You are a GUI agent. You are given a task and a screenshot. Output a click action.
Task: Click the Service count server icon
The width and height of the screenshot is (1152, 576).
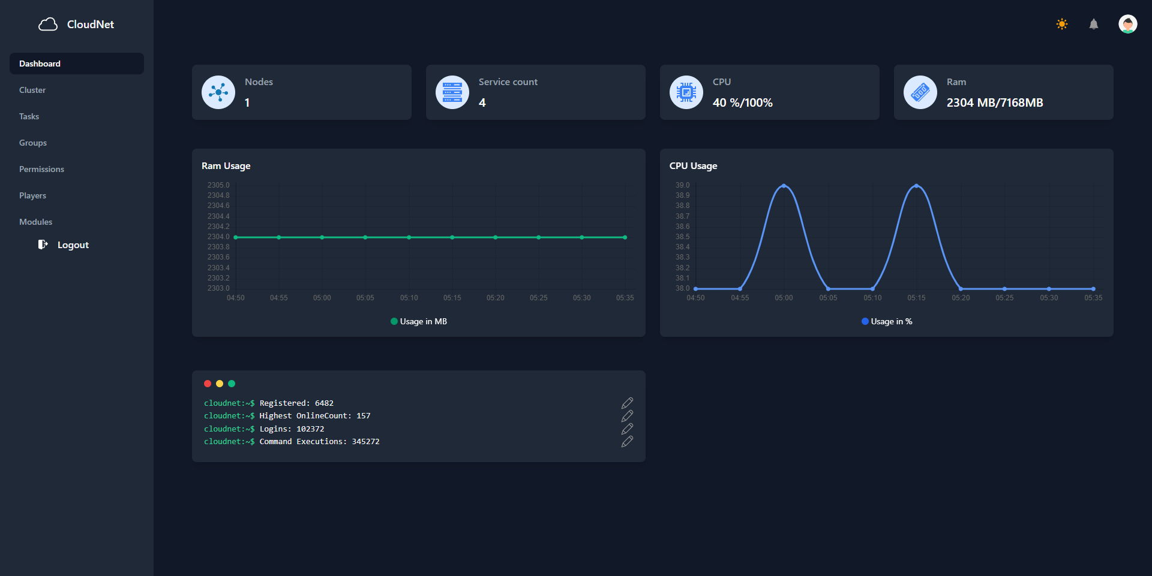pyautogui.click(x=452, y=92)
